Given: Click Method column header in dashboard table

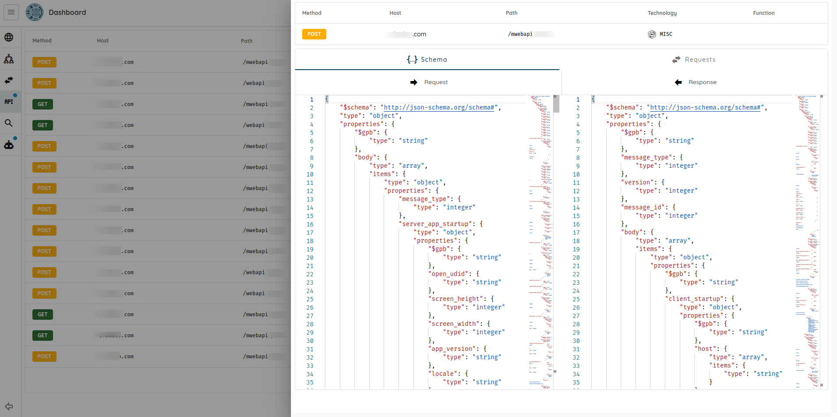Looking at the screenshot, I should pos(42,41).
